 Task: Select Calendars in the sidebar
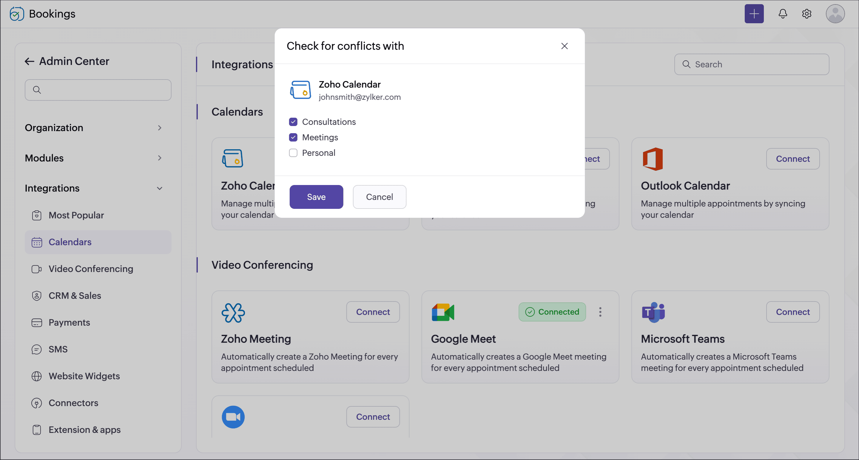coord(98,242)
